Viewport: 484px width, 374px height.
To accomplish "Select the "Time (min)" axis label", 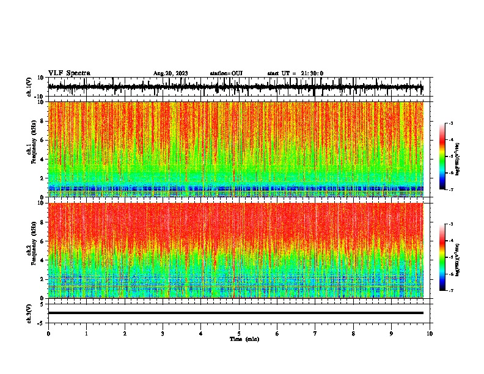I will point(244,339).
